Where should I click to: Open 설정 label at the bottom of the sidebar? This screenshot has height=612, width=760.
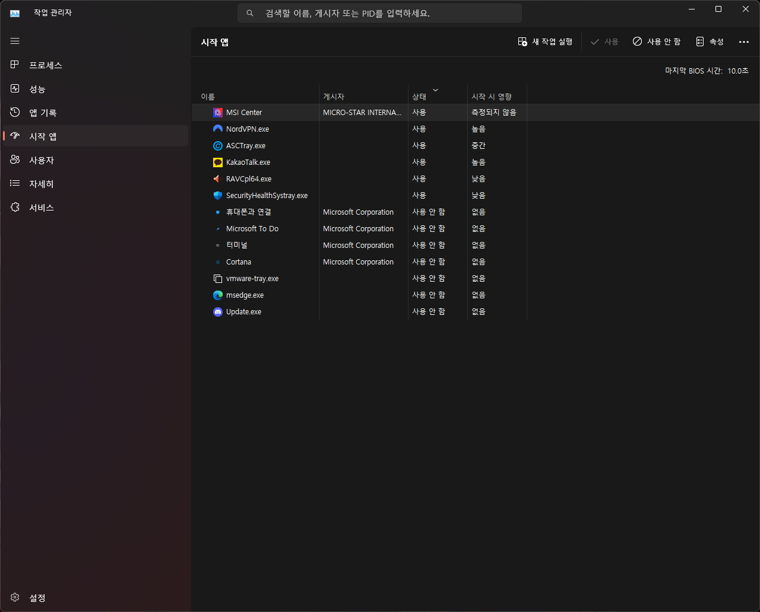37,598
